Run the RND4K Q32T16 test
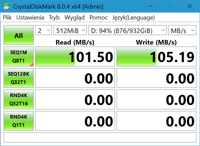This screenshot has height=146, width=200. pyautogui.click(x=19, y=99)
